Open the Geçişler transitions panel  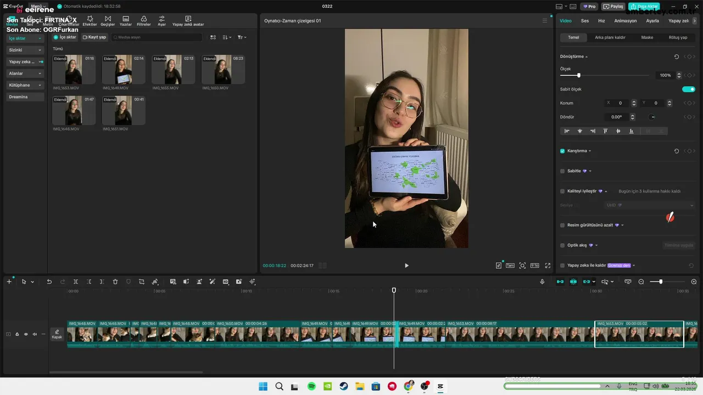coord(107,21)
